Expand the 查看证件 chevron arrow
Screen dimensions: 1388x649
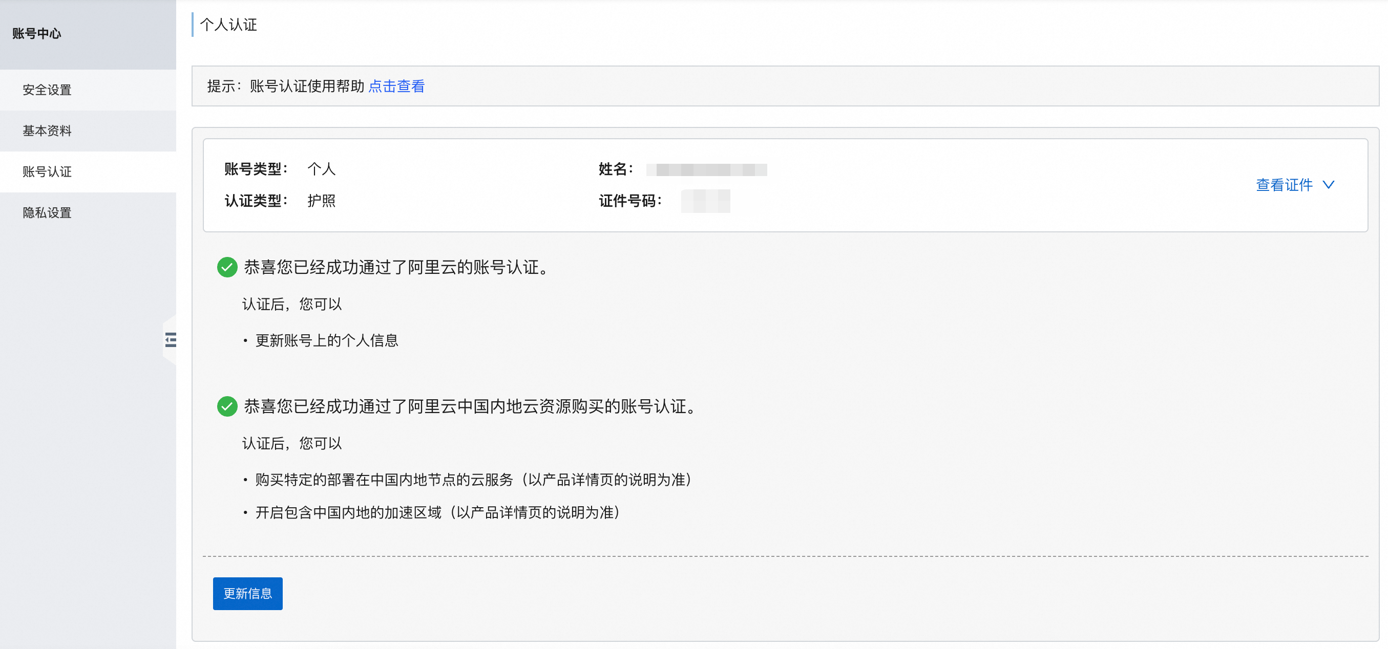pyautogui.click(x=1329, y=185)
